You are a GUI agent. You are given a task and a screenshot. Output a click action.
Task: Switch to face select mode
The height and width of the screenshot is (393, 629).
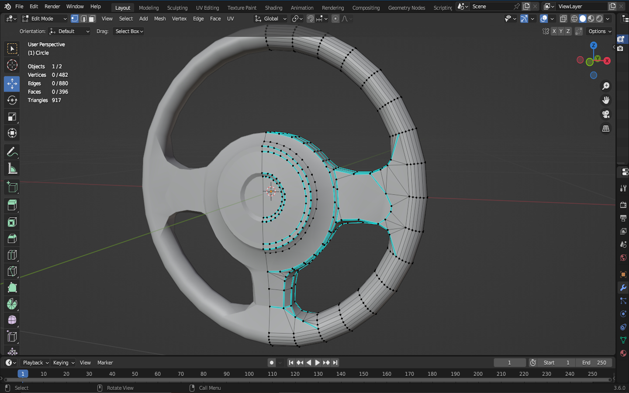(x=92, y=19)
